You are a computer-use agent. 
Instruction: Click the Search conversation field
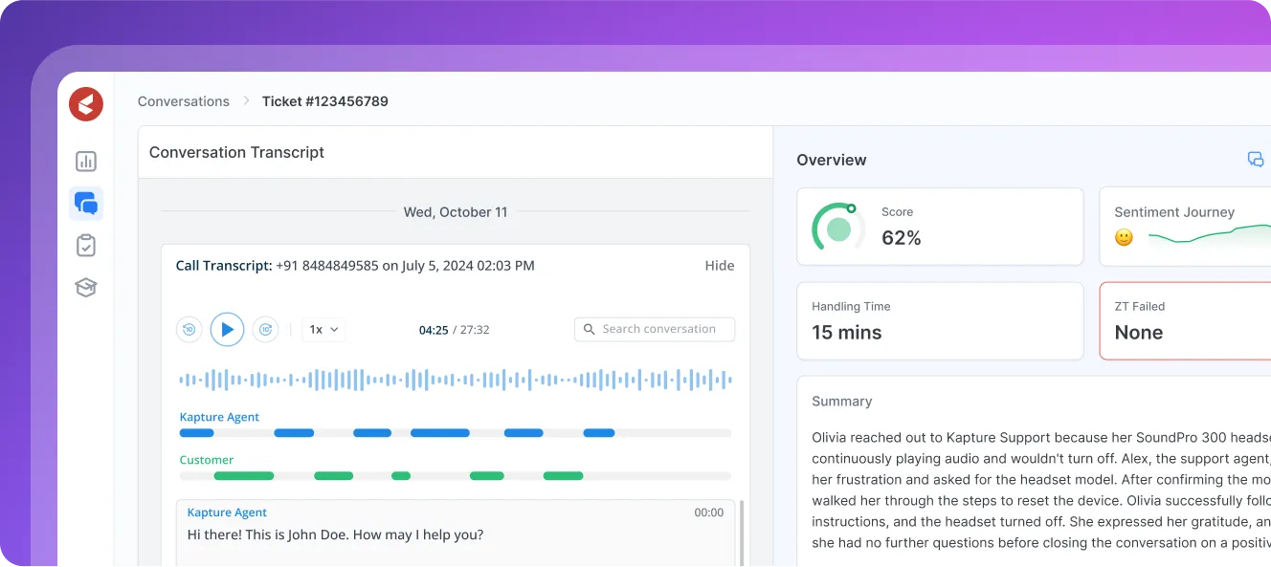click(x=655, y=329)
